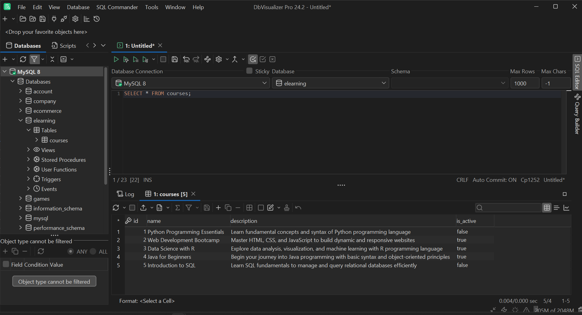Select the ANY radio button
582x315 pixels.
coord(71,251)
